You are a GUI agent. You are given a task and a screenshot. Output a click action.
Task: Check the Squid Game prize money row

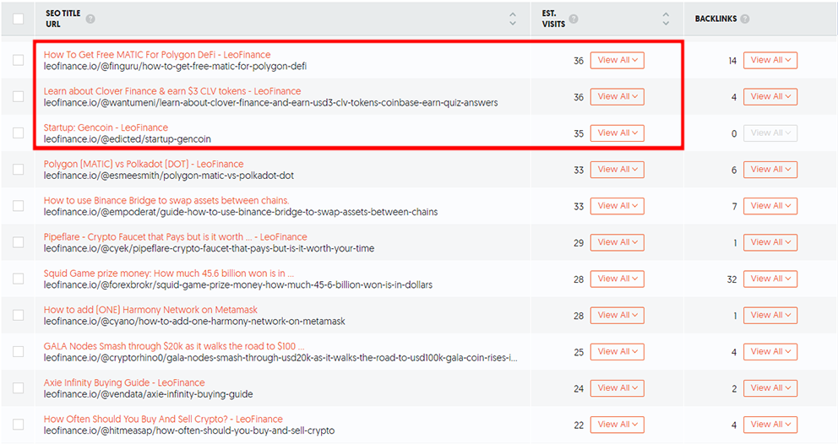(x=19, y=279)
